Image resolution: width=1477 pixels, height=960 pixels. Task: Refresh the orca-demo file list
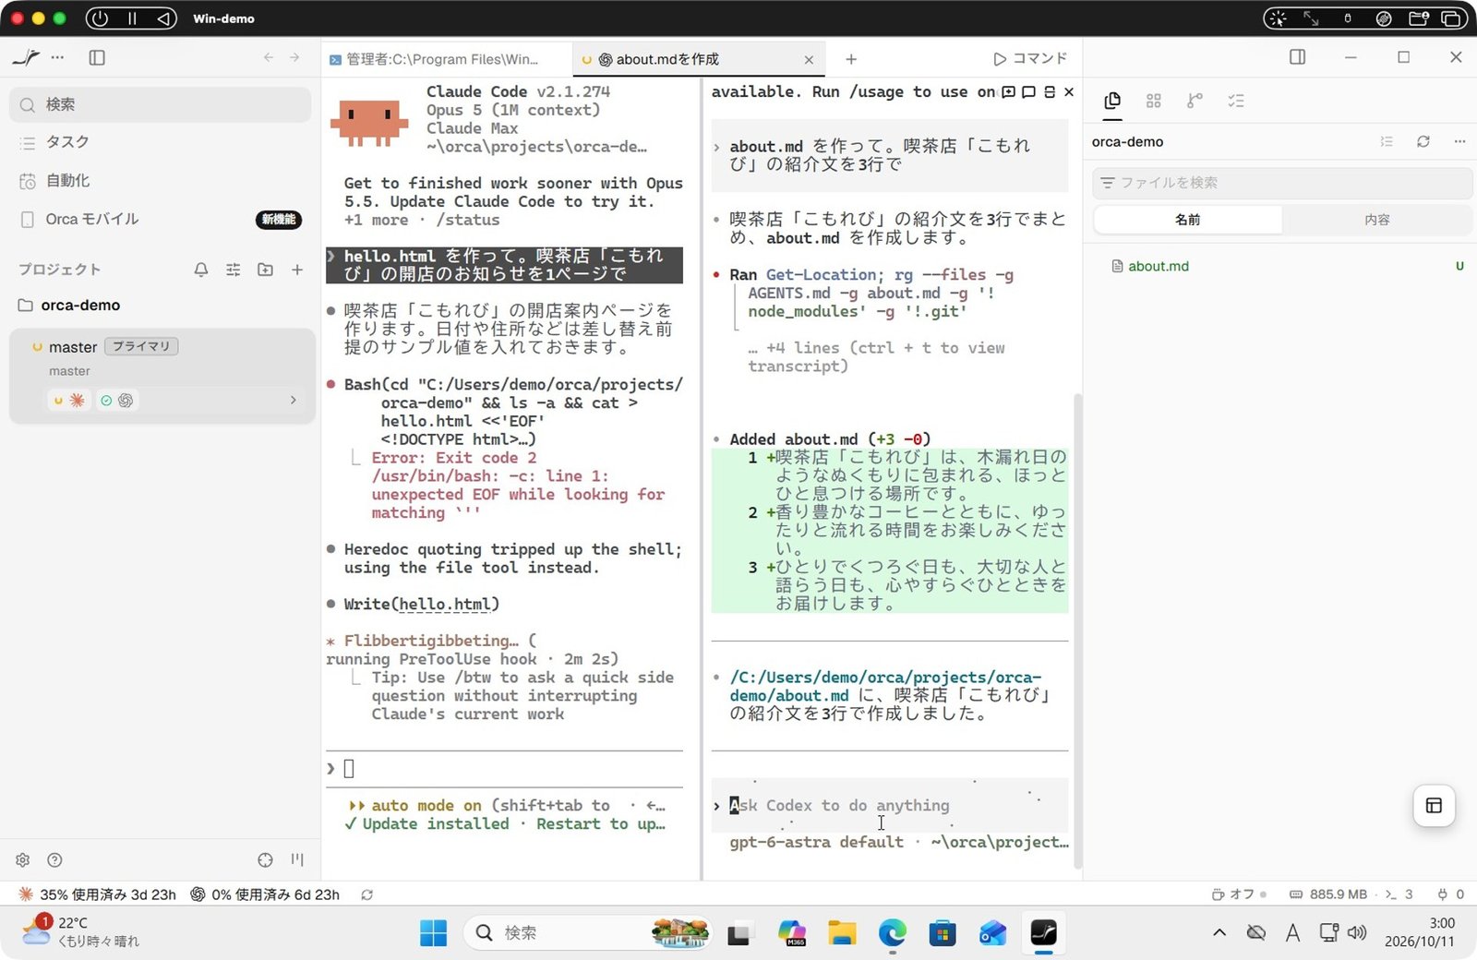[x=1423, y=142]
